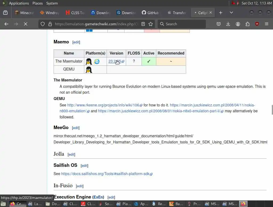273x207 pixels.
Task: Open the Pocket save icon
Action: (x=219, y=24)
